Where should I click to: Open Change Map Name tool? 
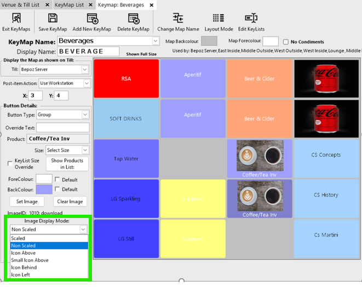(178, 19)
